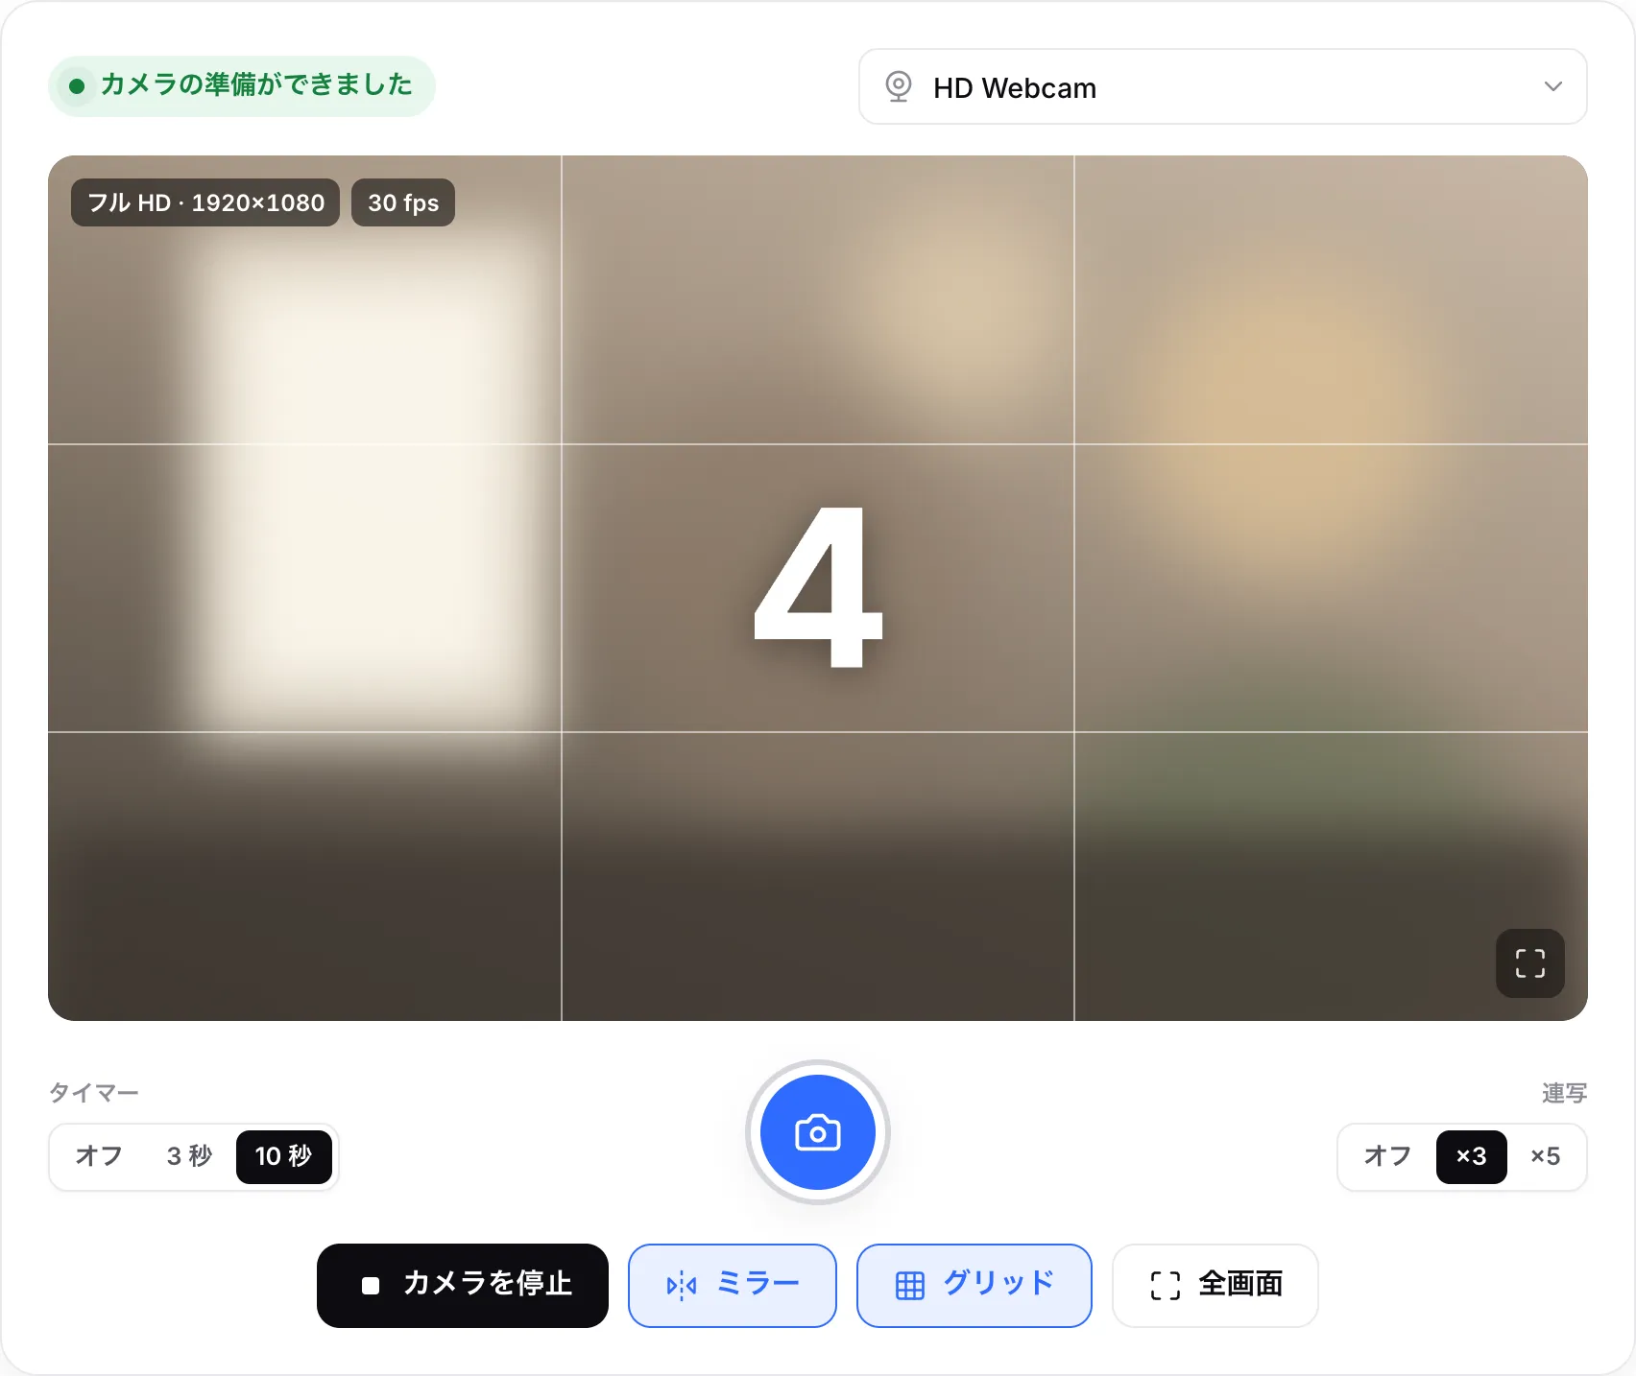The height and width of the screenshot is (1376, 1636).
Task: Select ×3 burst mode
Action: point(1471,1156)
